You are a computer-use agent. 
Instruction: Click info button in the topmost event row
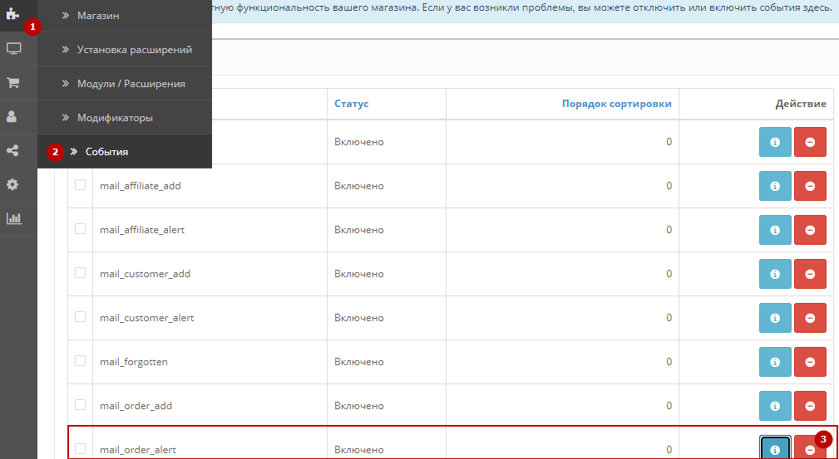pyautogui.click(x=775, y=142)
